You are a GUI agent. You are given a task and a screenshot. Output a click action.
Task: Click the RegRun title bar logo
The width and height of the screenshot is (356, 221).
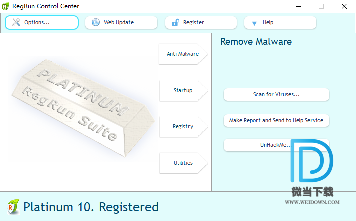click(5, 6)
